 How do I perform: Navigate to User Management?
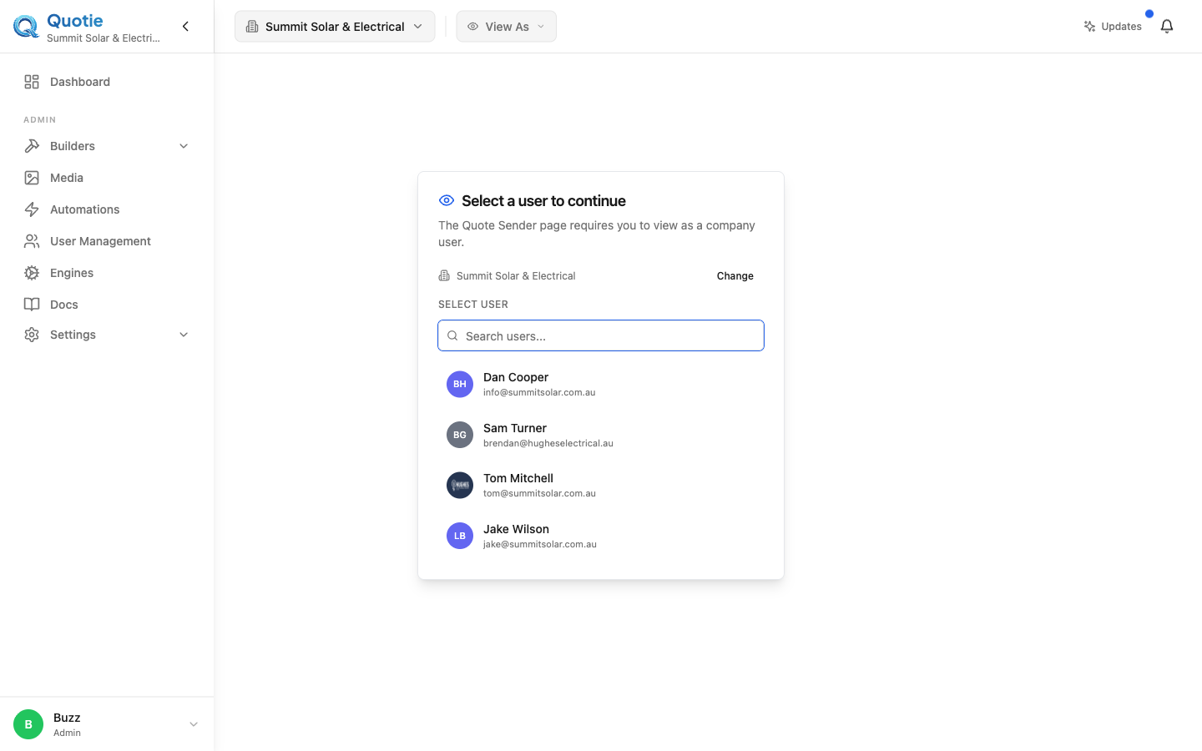107,241
